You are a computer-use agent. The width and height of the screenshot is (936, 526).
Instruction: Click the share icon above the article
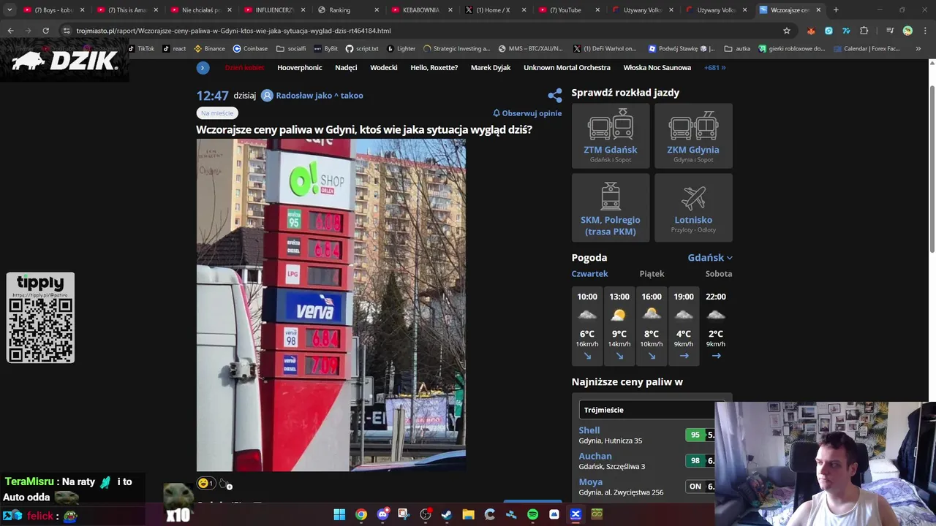[555, 96]
